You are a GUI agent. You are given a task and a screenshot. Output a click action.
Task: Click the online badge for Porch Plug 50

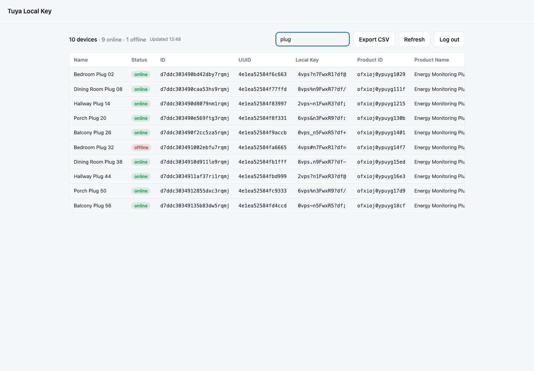point(141,191)
